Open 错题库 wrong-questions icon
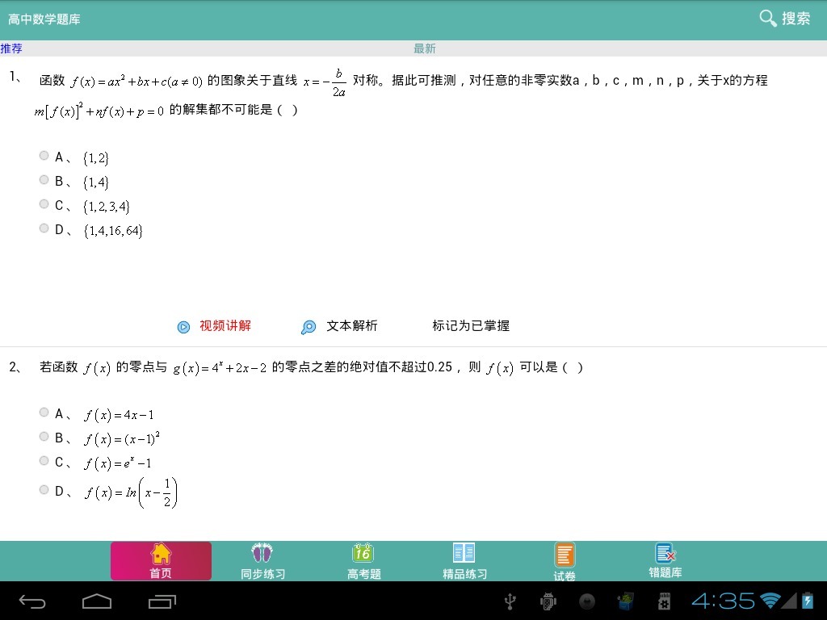This screenshot has width=827, height=620. click(x=665, y=553)
